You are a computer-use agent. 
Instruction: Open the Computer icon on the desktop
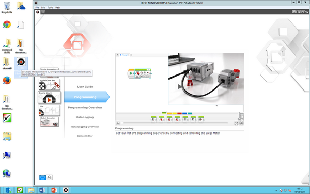point(7,155)
